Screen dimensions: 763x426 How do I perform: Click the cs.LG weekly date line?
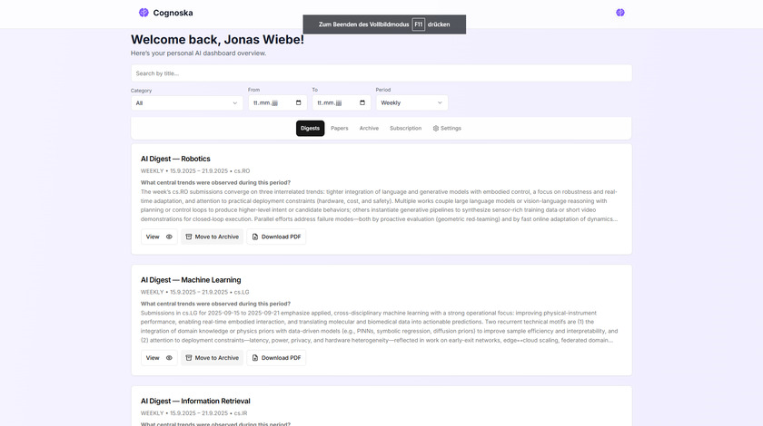coord(194,293)
